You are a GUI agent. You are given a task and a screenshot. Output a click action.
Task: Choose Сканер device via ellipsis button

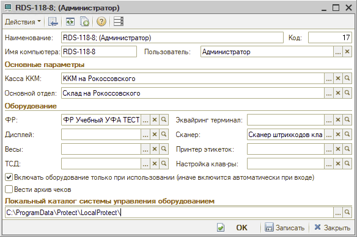[x=329, y=135]
